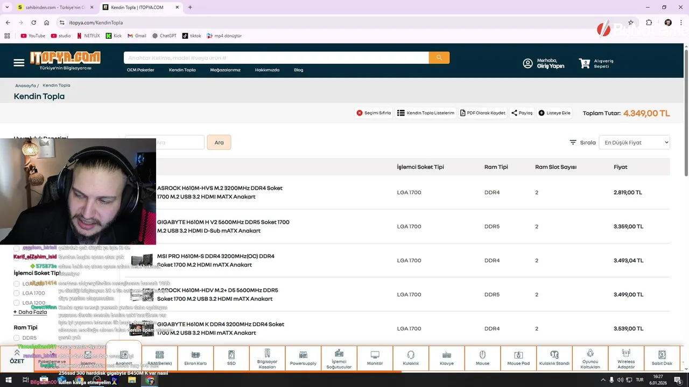Viewport: 689px width, 387px height.
Task: Check the LGA 1700 socket filter
Action: pos(17,293)
